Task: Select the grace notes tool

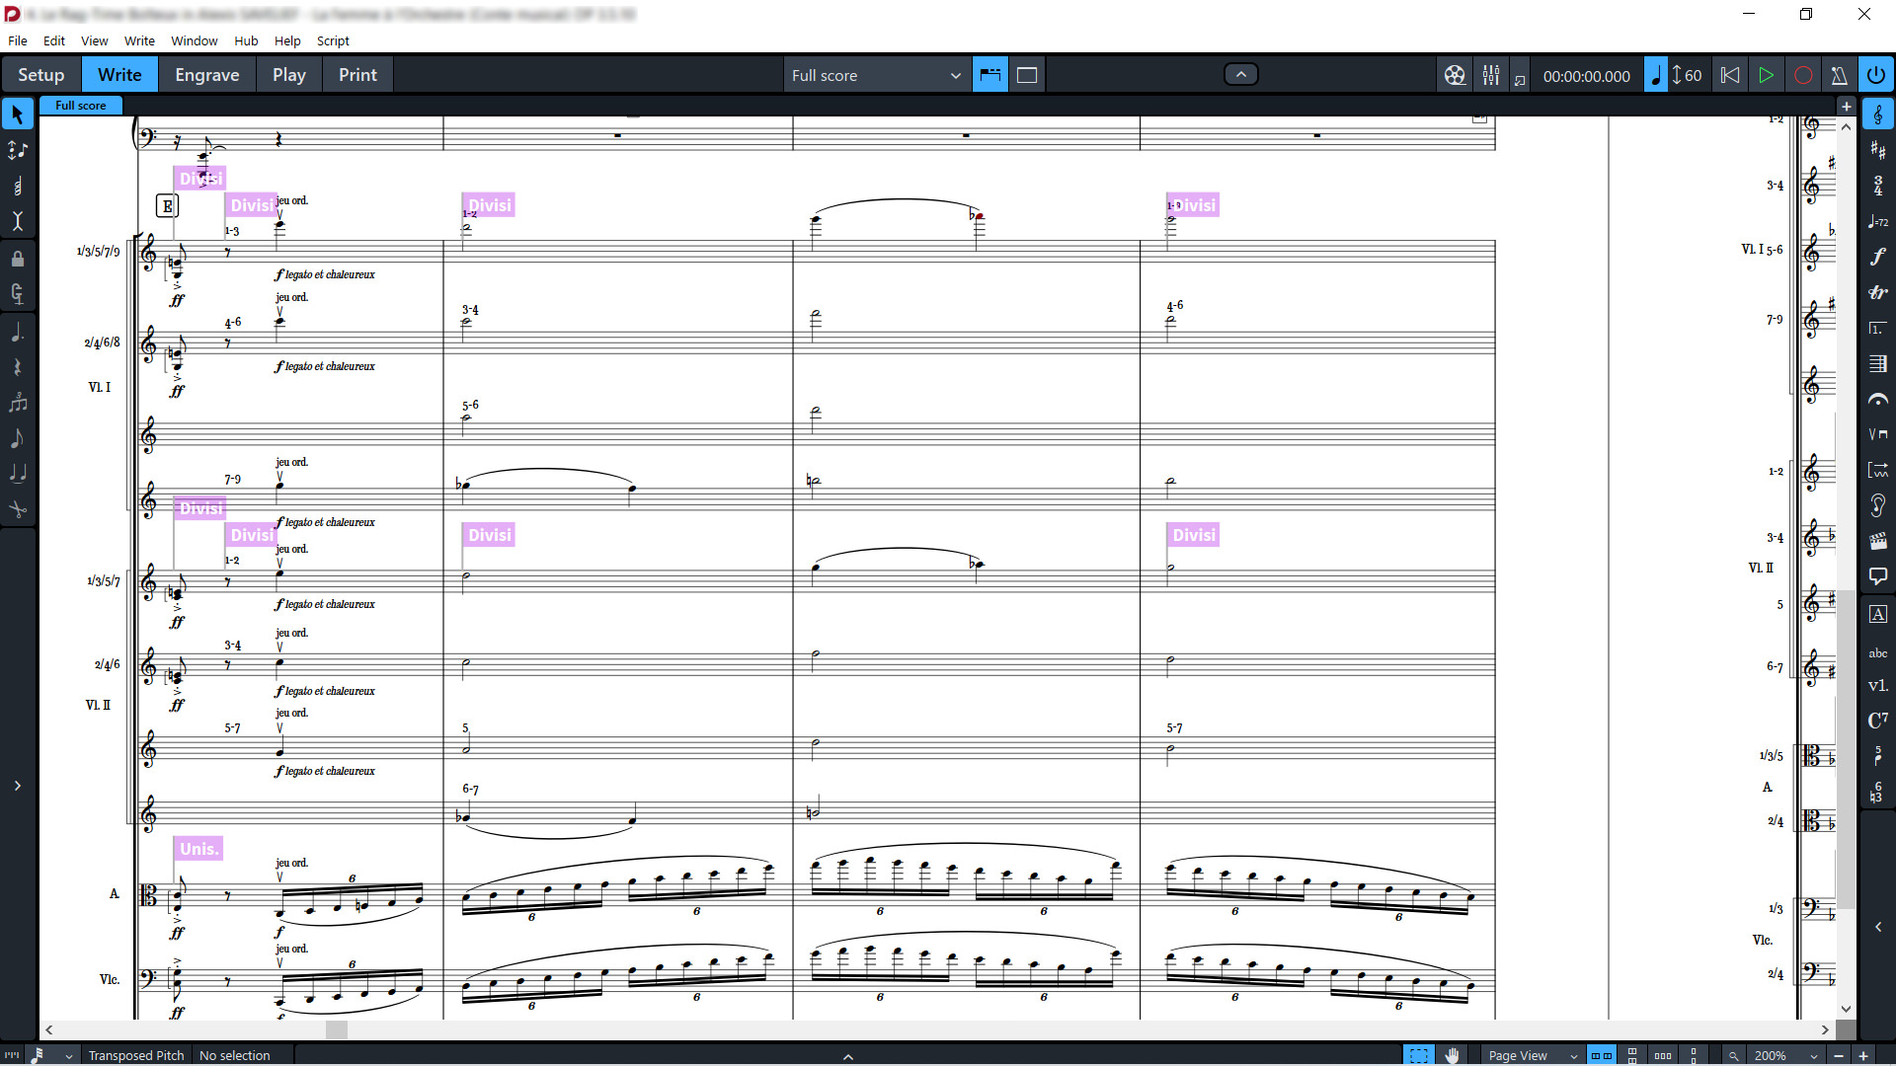Action: [17, 438]
